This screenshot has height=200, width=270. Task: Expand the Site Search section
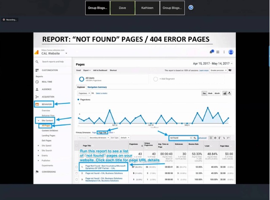tap(38, 151)
